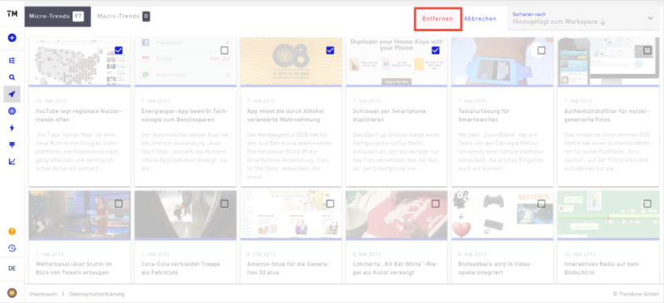664x303 pixels.
Task: Open the list view icon in sidebar
Action: click(x=12, y=61)
